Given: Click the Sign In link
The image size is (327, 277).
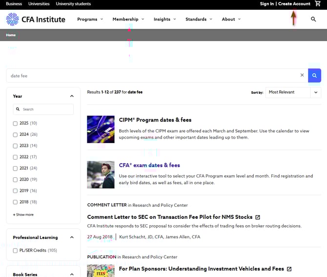Looking at the screenshot, I should coord(267,4).
